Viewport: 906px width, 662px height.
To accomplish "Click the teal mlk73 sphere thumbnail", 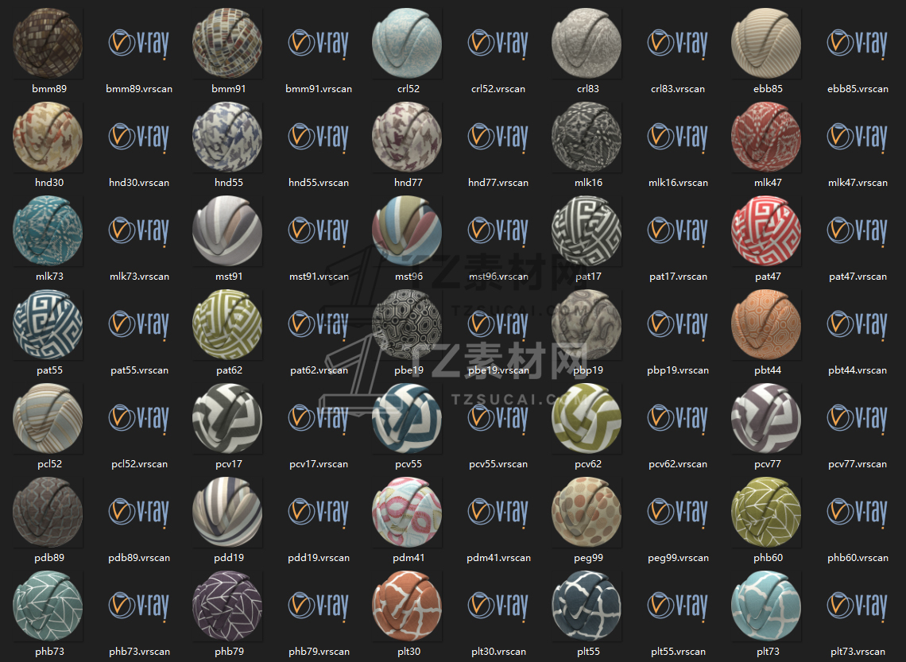I will pyautogui.click(x=48, y=231).
